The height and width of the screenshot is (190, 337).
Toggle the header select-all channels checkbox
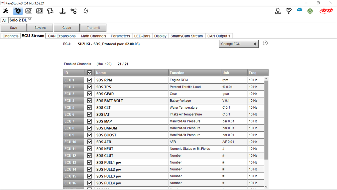90,73
